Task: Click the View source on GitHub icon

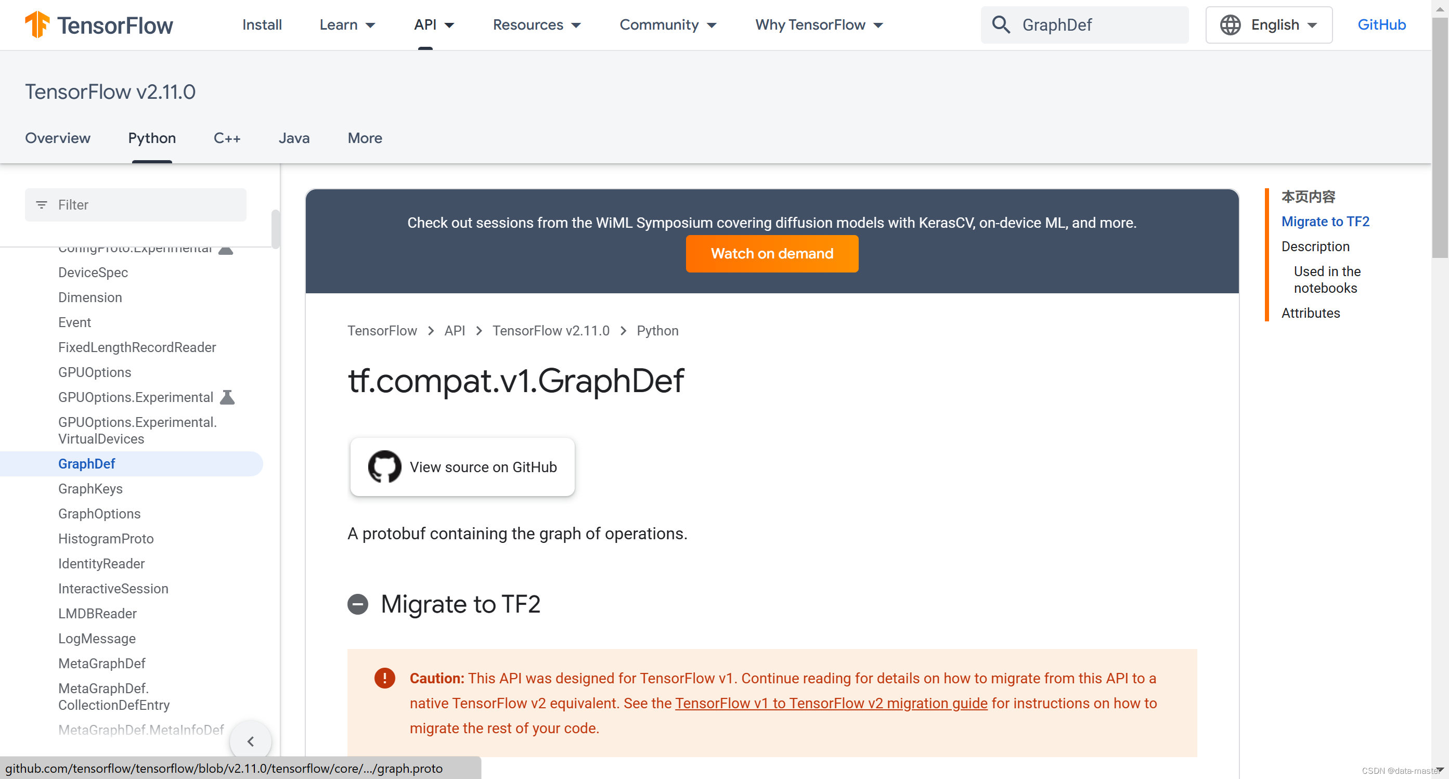Action: tap(384, 467)
